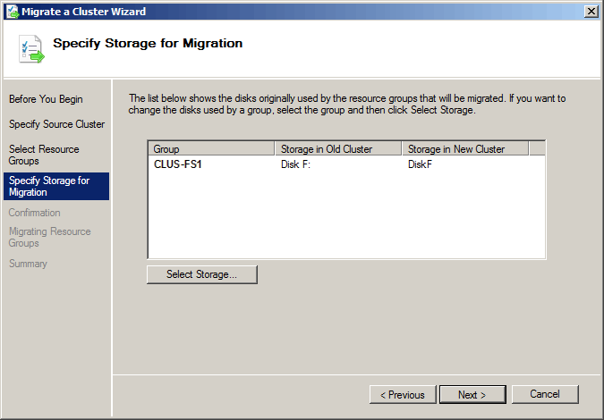604x420 pixels.
Task: Sort by the Group column header
Action: pyautogui.click(x=211, y=148)
